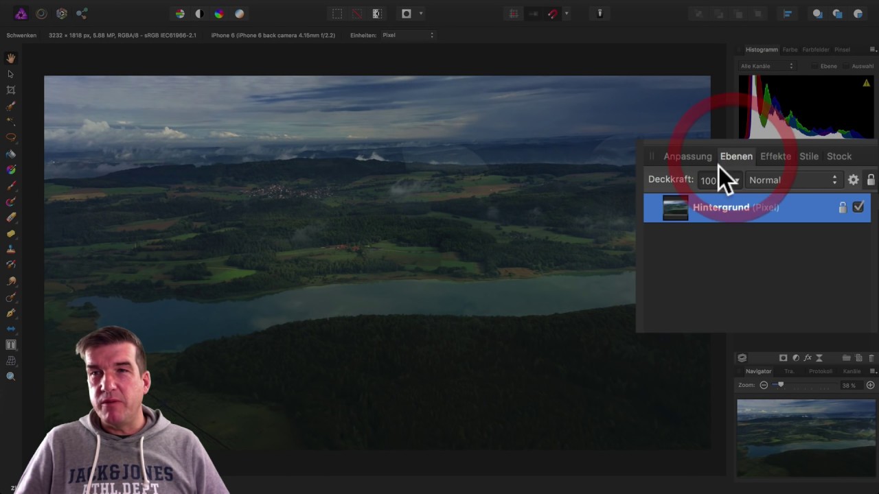Select the Freehand Selection lasso tool
879x494 pixels.
pos(11,138)
